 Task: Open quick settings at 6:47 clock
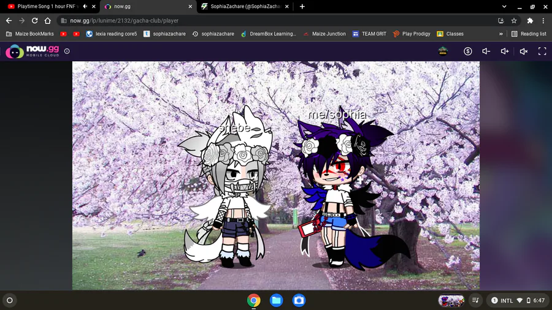[x=539, y=301]
